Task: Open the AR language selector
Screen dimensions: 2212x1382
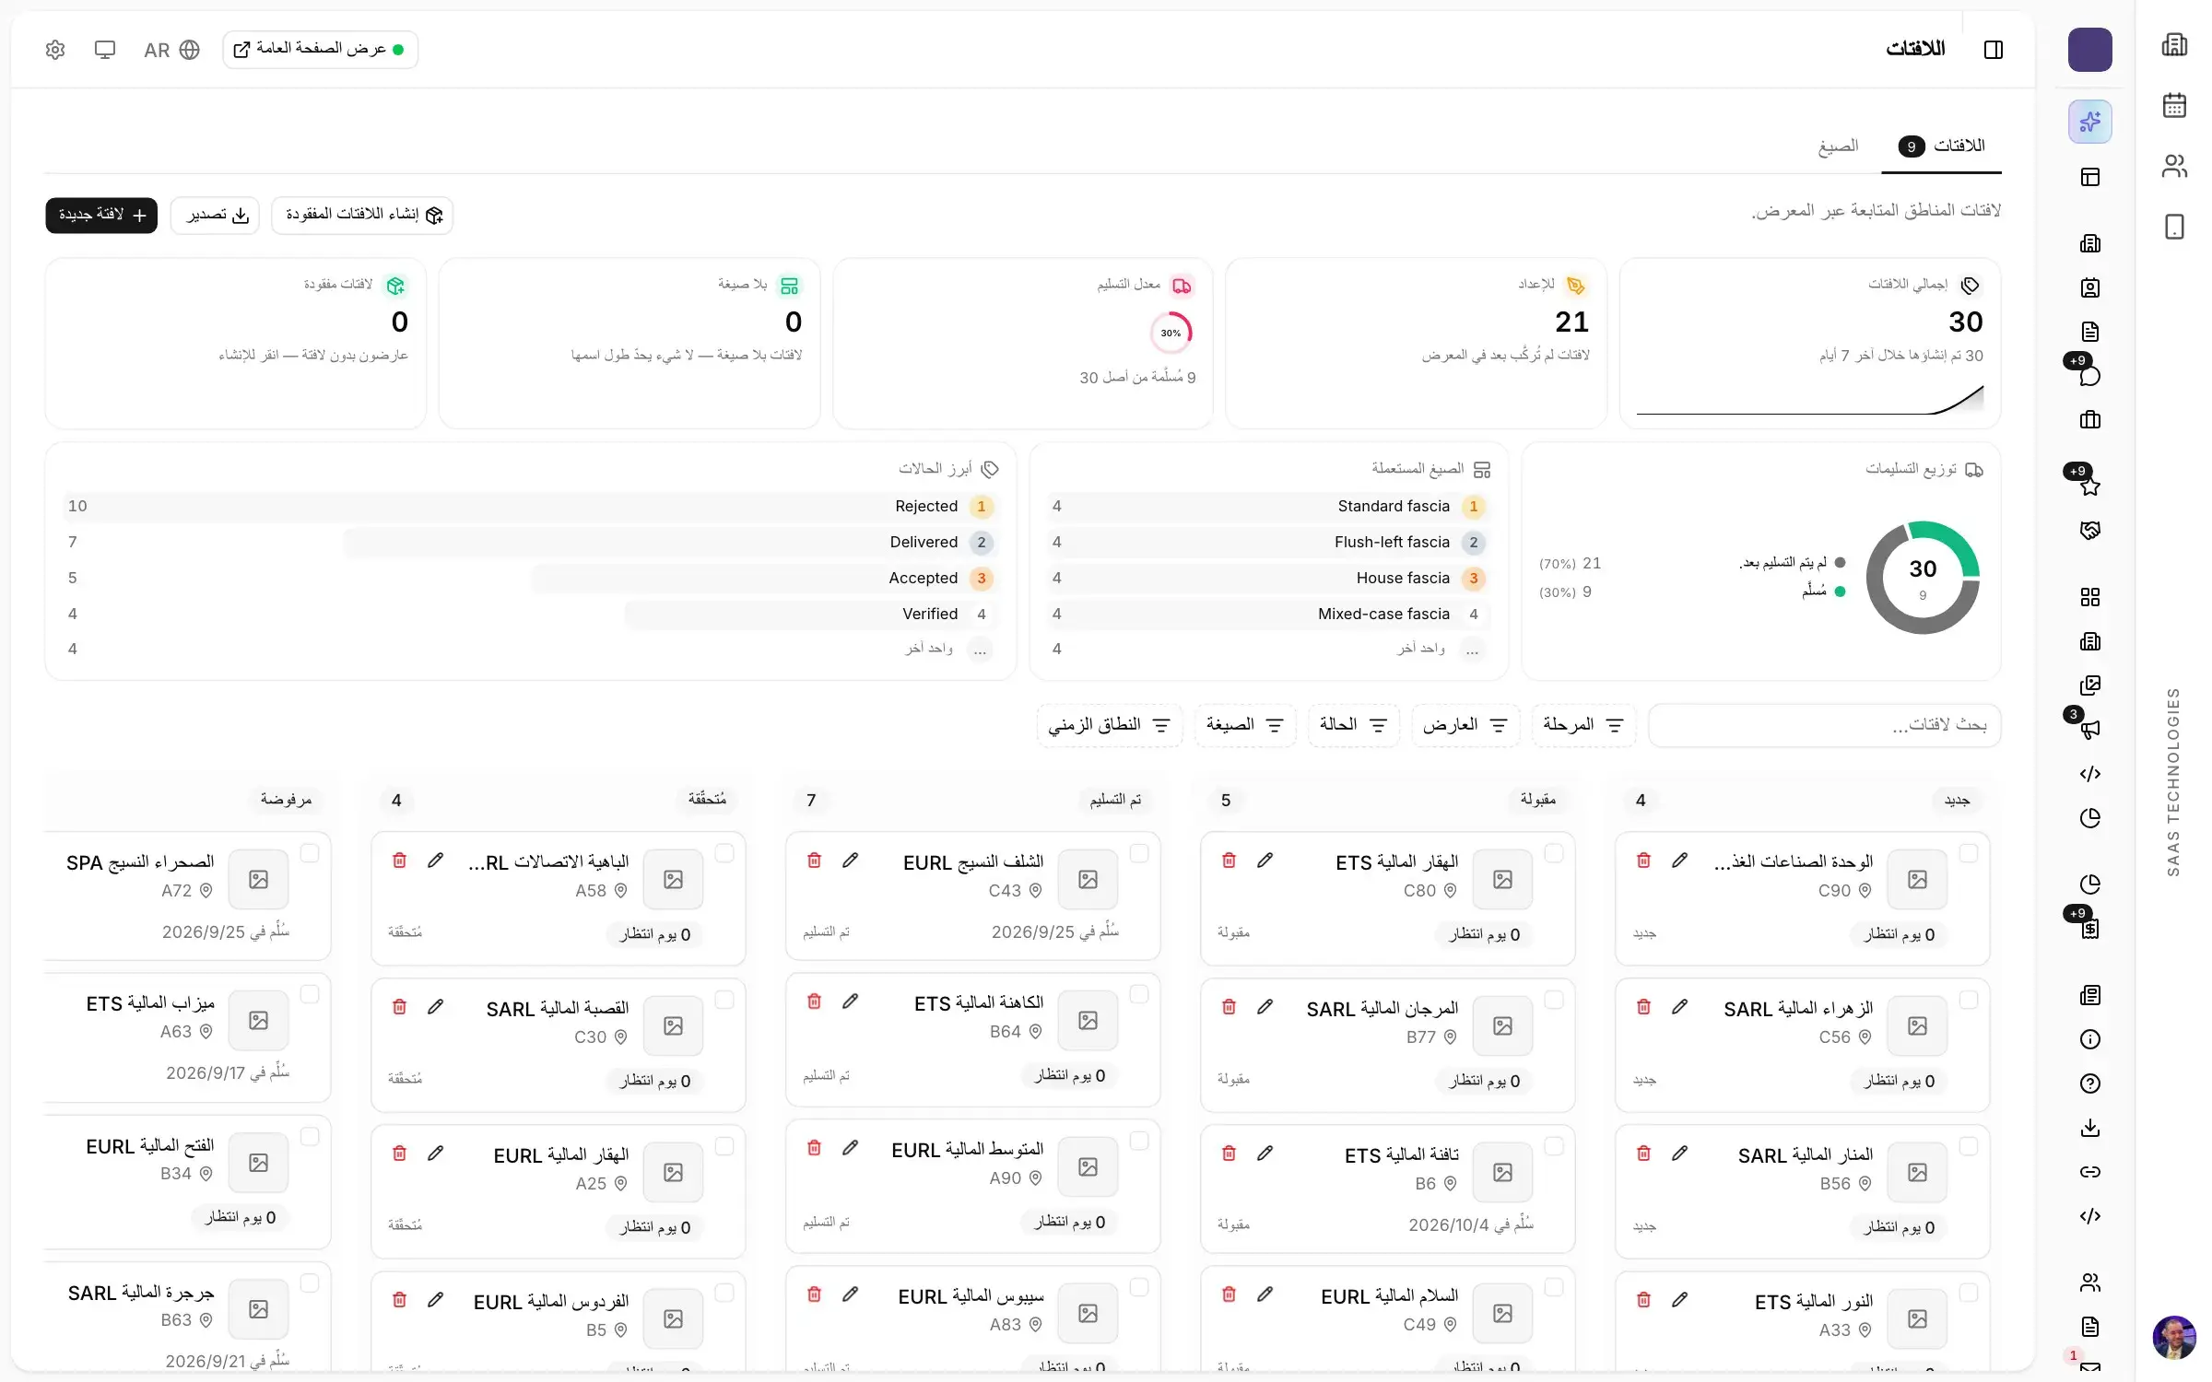Action: click(171, 50)
